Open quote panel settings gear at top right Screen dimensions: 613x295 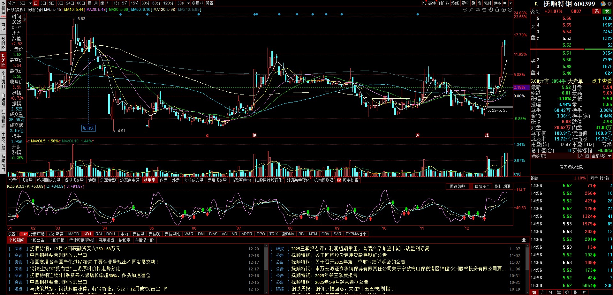[x=609, y=4]
